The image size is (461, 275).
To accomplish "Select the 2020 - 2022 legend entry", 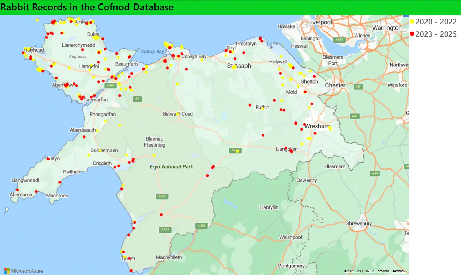I will (x=436, y=22).
